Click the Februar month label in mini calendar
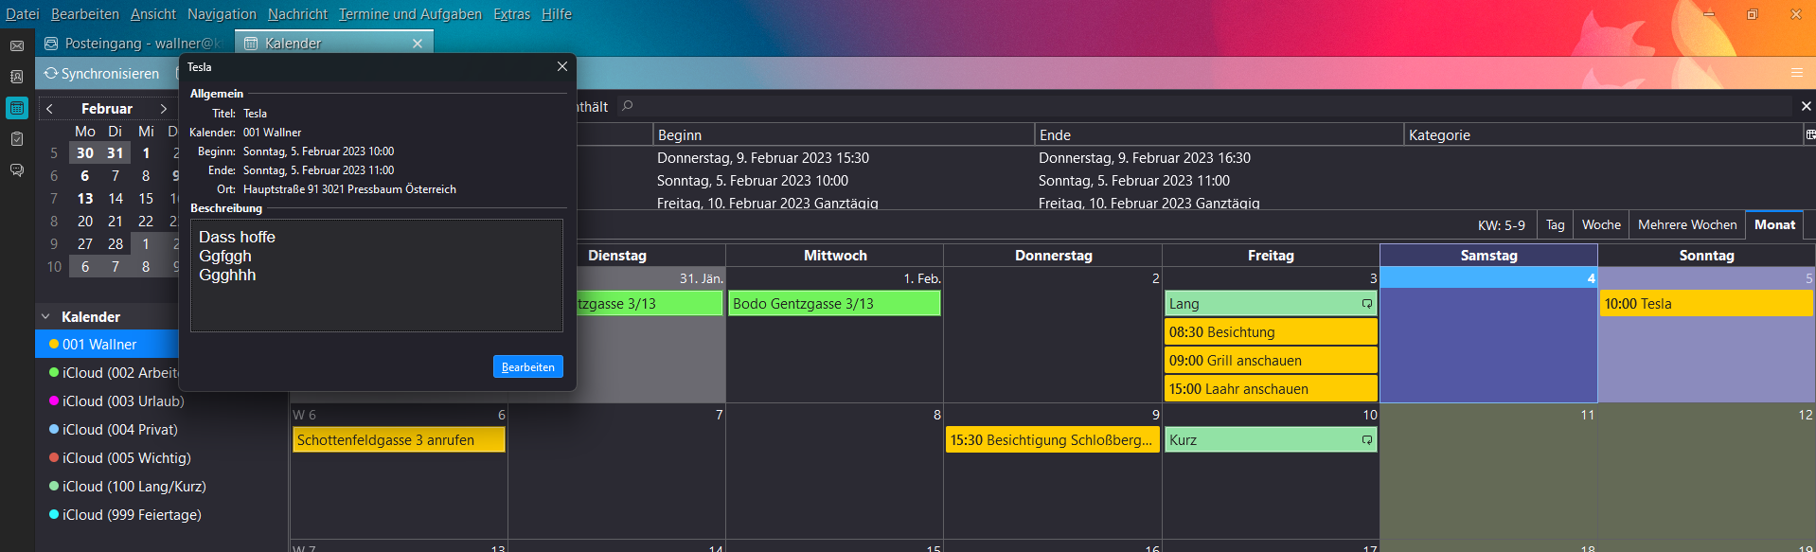 tap(107, 109)
